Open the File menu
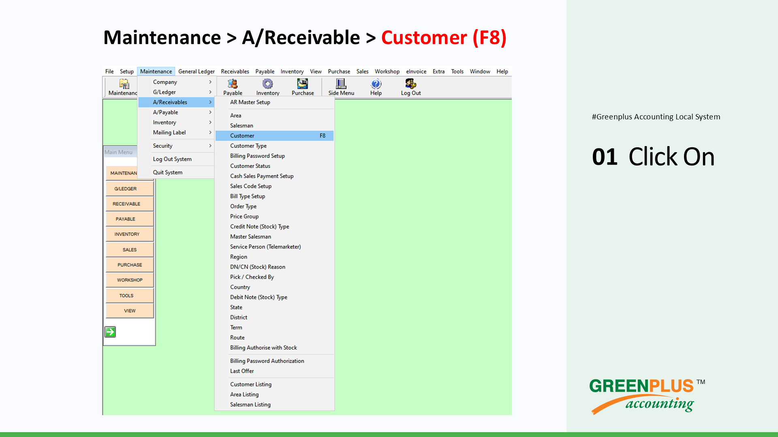 [x=109, y=71]
